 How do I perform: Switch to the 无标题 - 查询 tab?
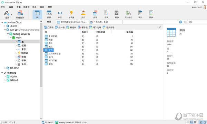pyautogui.click(x=106, y=22)
